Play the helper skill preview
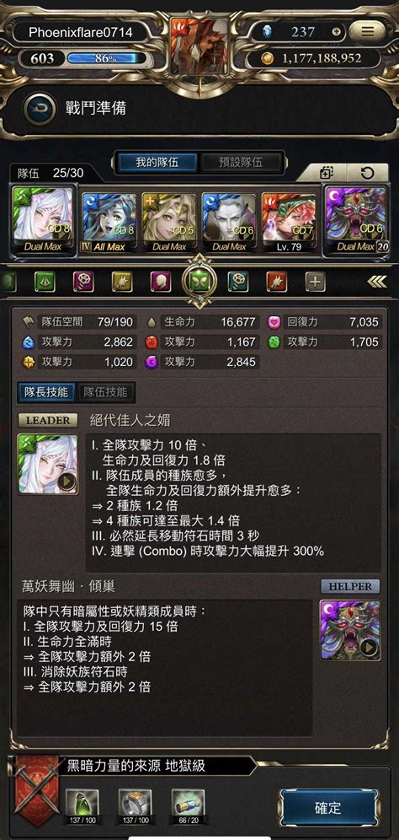The image size is (399, 840). (370, 648)
